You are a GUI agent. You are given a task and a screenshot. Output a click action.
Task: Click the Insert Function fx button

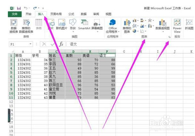pyautogui.click(x=61, y=44)
